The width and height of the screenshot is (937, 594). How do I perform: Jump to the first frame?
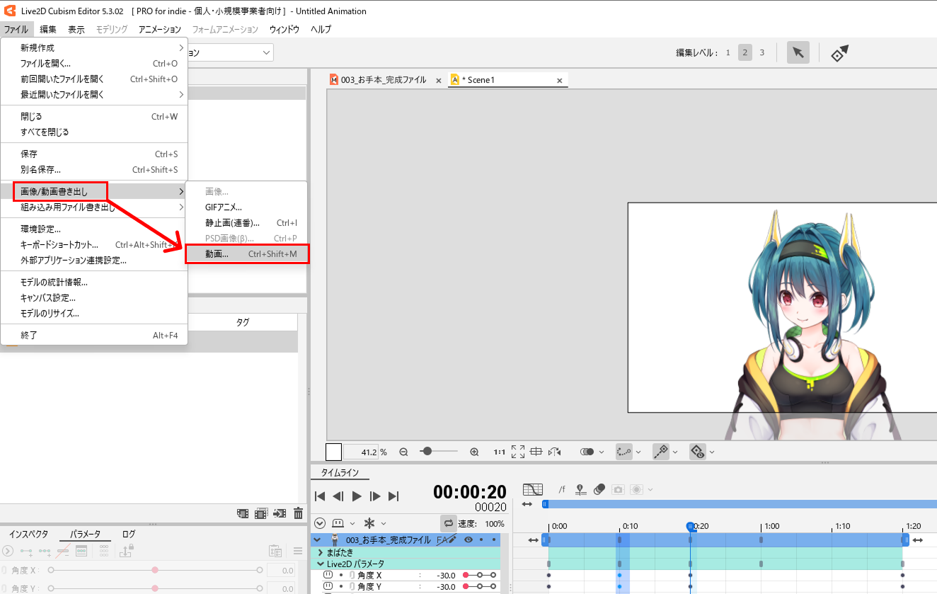(320, 496)
